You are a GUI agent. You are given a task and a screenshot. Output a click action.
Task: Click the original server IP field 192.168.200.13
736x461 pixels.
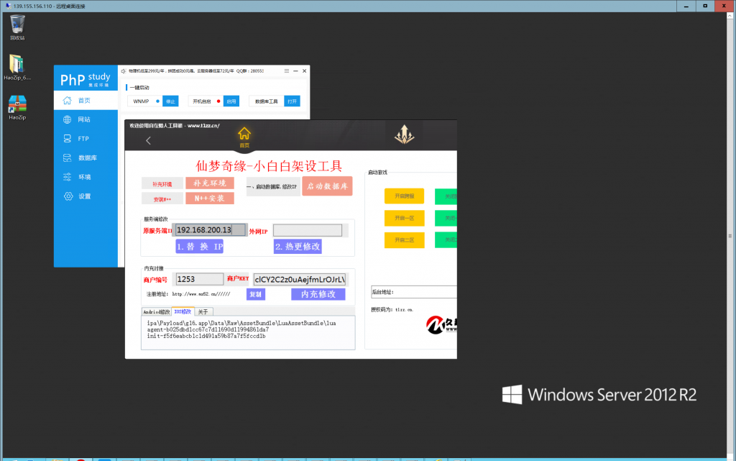[x=211, y=229]
